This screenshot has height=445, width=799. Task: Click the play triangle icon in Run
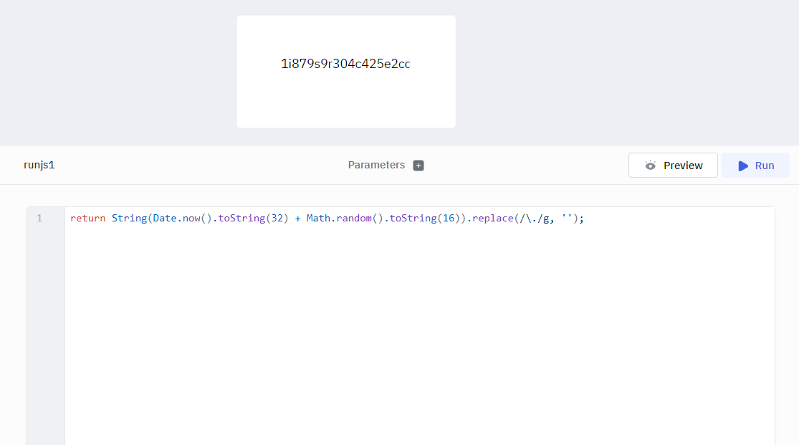pyautogui.click(x=743, y=166)
